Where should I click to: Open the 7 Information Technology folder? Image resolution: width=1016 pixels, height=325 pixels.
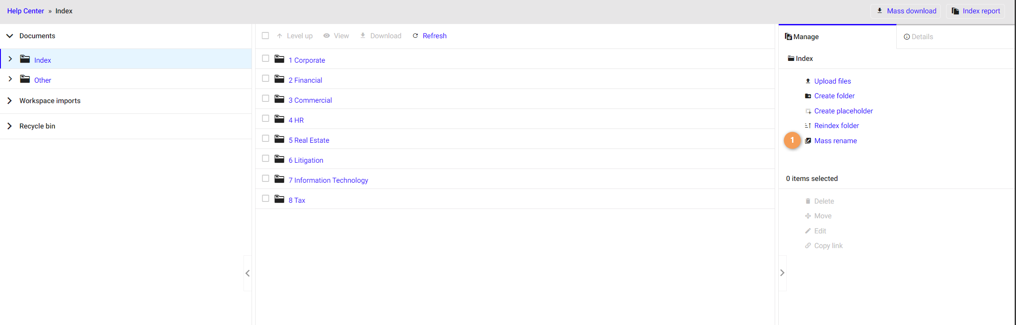(x=328, y=181)
